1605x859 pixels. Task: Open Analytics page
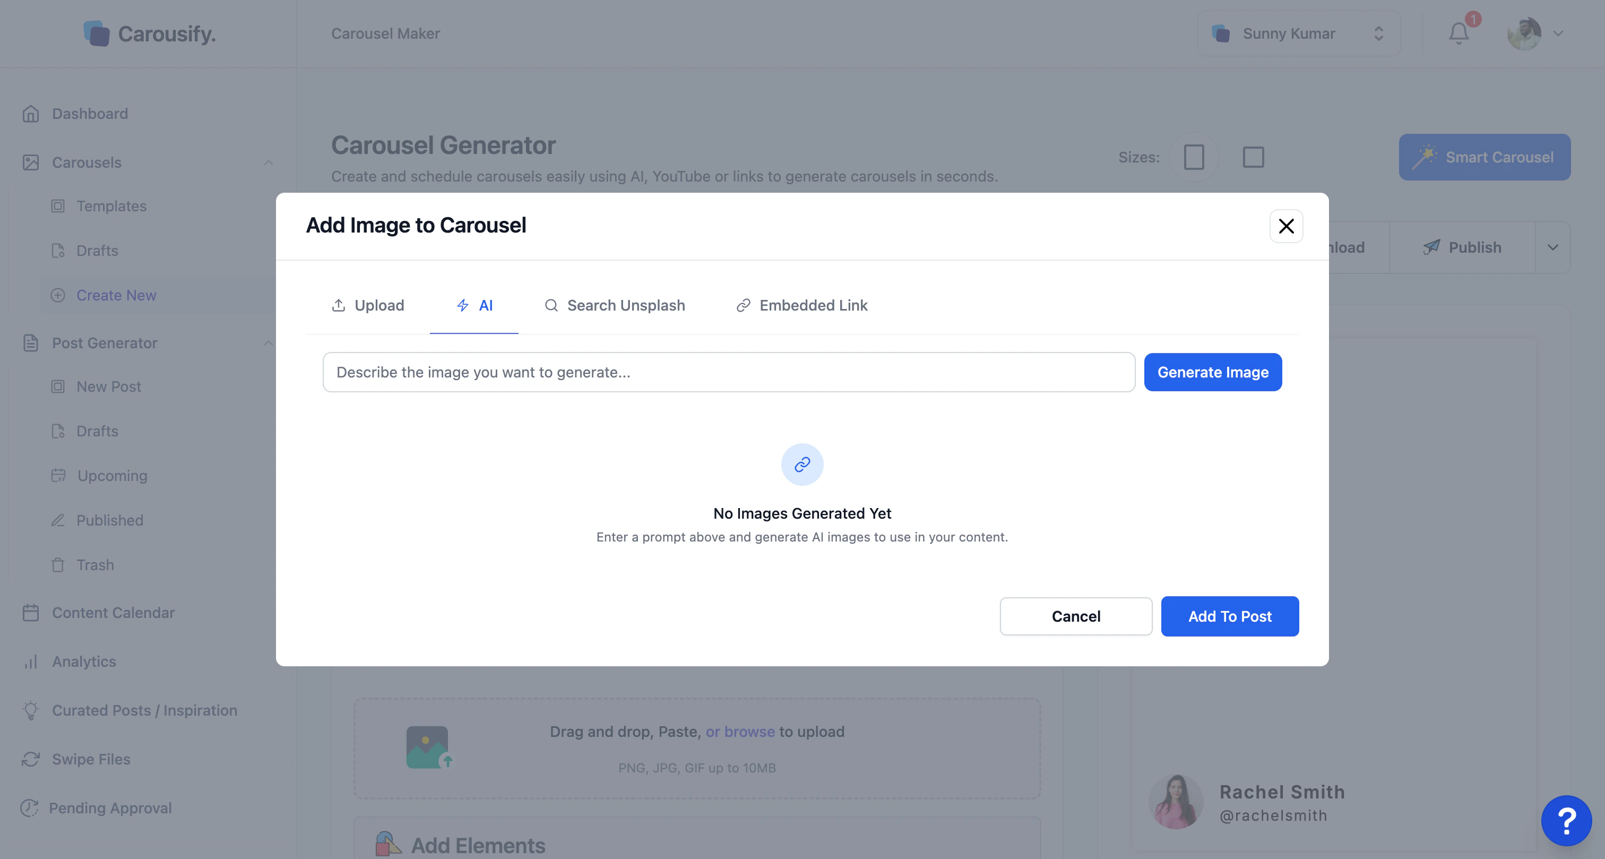(x=84, y=662)
